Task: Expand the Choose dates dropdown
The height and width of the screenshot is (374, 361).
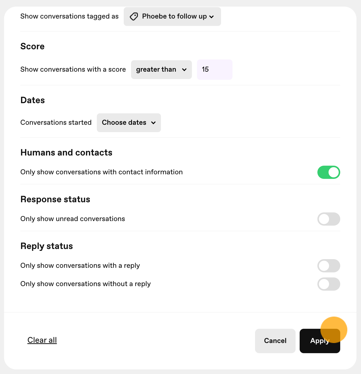Action: (x=129, y=123)
